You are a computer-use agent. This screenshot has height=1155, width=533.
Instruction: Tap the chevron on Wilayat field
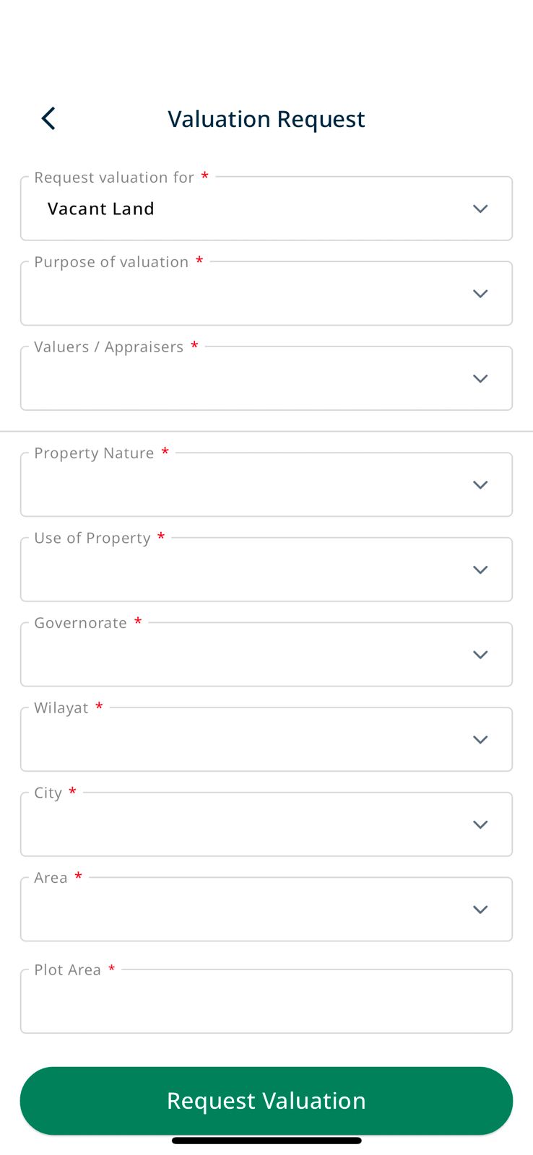tap(480, 739)
